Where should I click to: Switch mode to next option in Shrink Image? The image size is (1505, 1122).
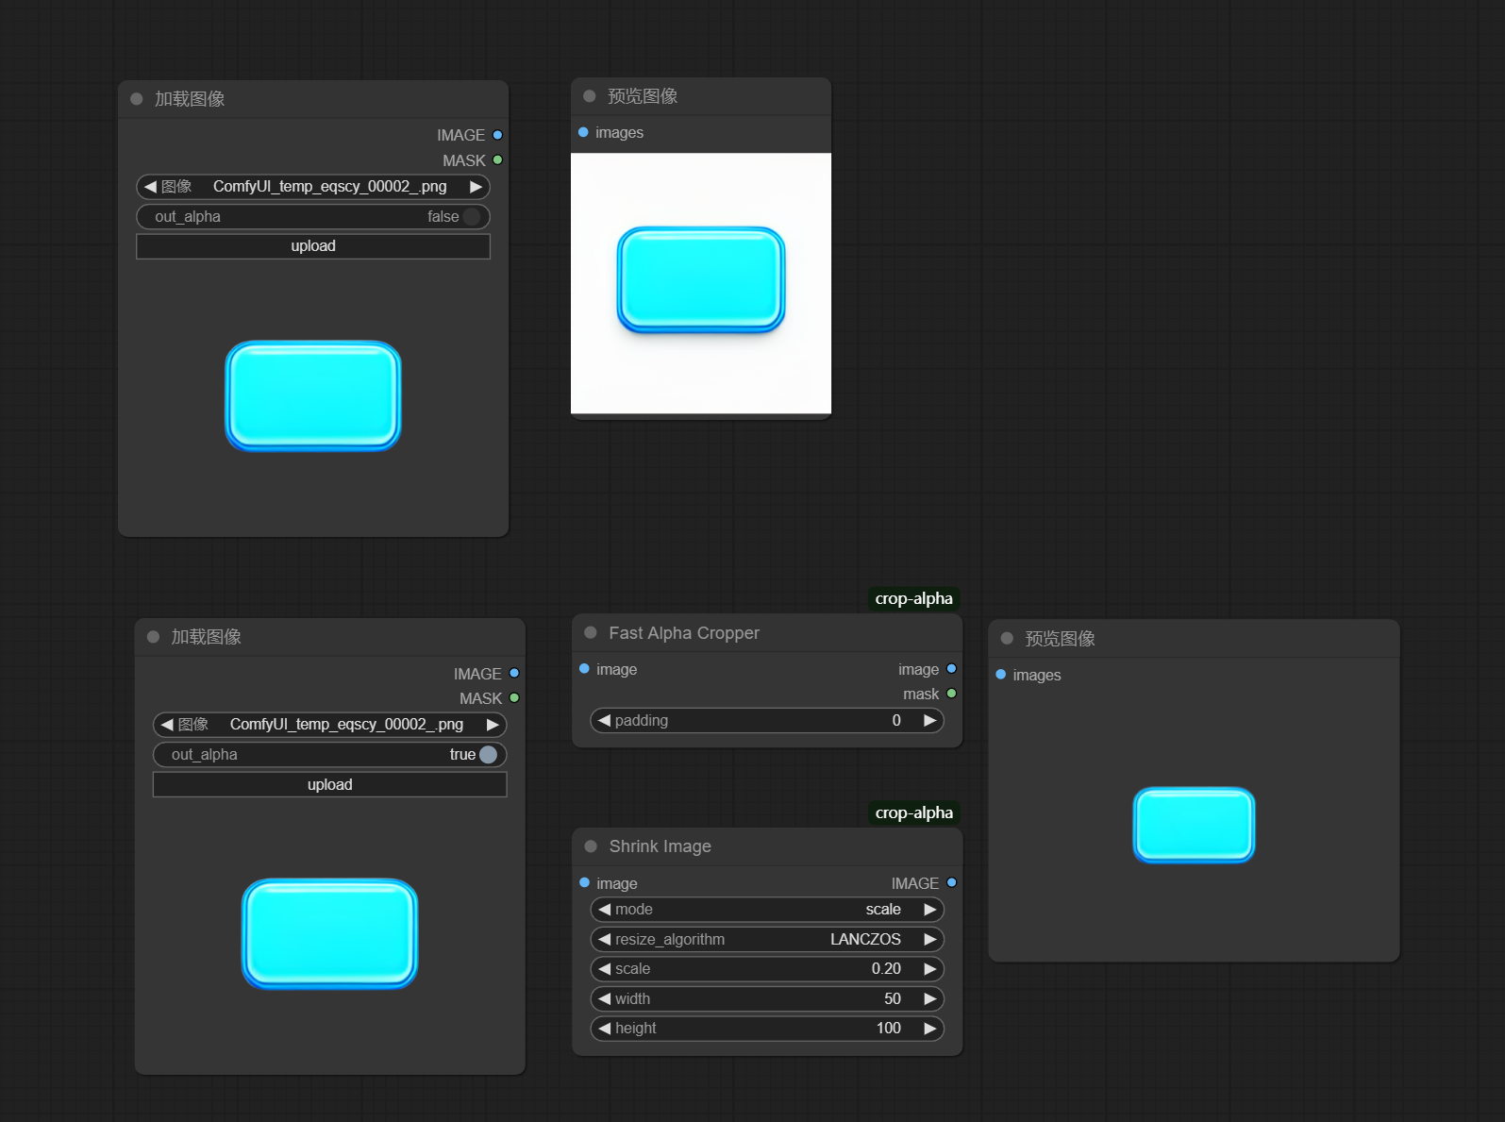pos(930,910)
